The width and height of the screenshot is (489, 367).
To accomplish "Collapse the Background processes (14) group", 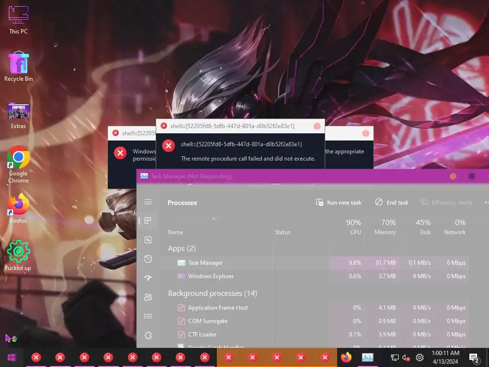I will [213, 293].
